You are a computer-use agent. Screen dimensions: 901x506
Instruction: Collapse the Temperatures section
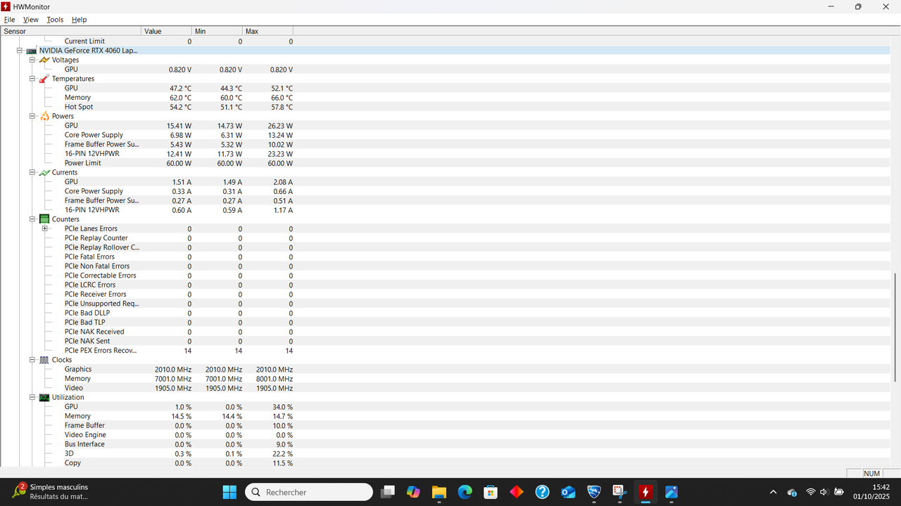click(32, 79)
